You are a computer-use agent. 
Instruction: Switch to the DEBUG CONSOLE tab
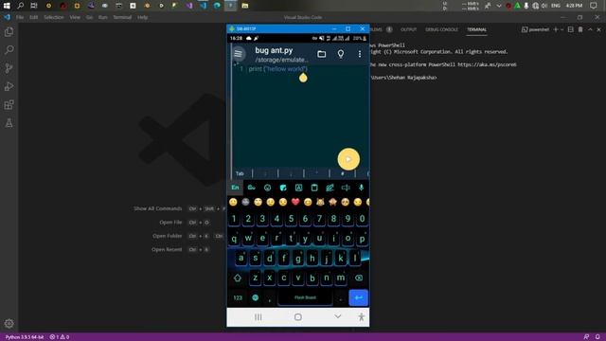pyautogui.click(x=441, y=29)
